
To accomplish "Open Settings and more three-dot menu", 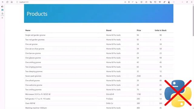I will tap(174, 2).
